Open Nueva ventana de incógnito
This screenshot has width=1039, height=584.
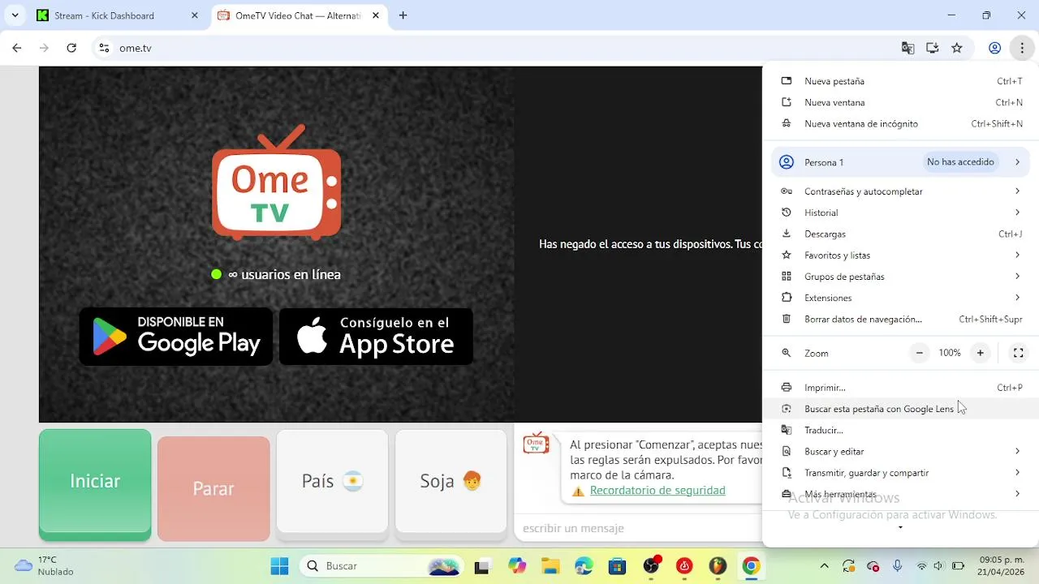pos(901,123)
